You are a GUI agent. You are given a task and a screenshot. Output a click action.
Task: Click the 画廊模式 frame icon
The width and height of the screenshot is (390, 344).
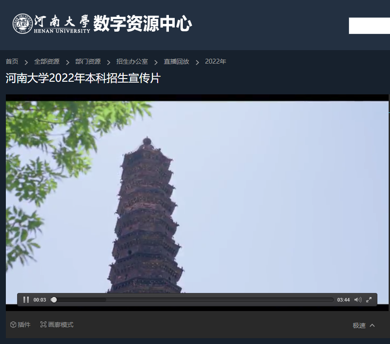pyautogui.click(x=42, y=324)
